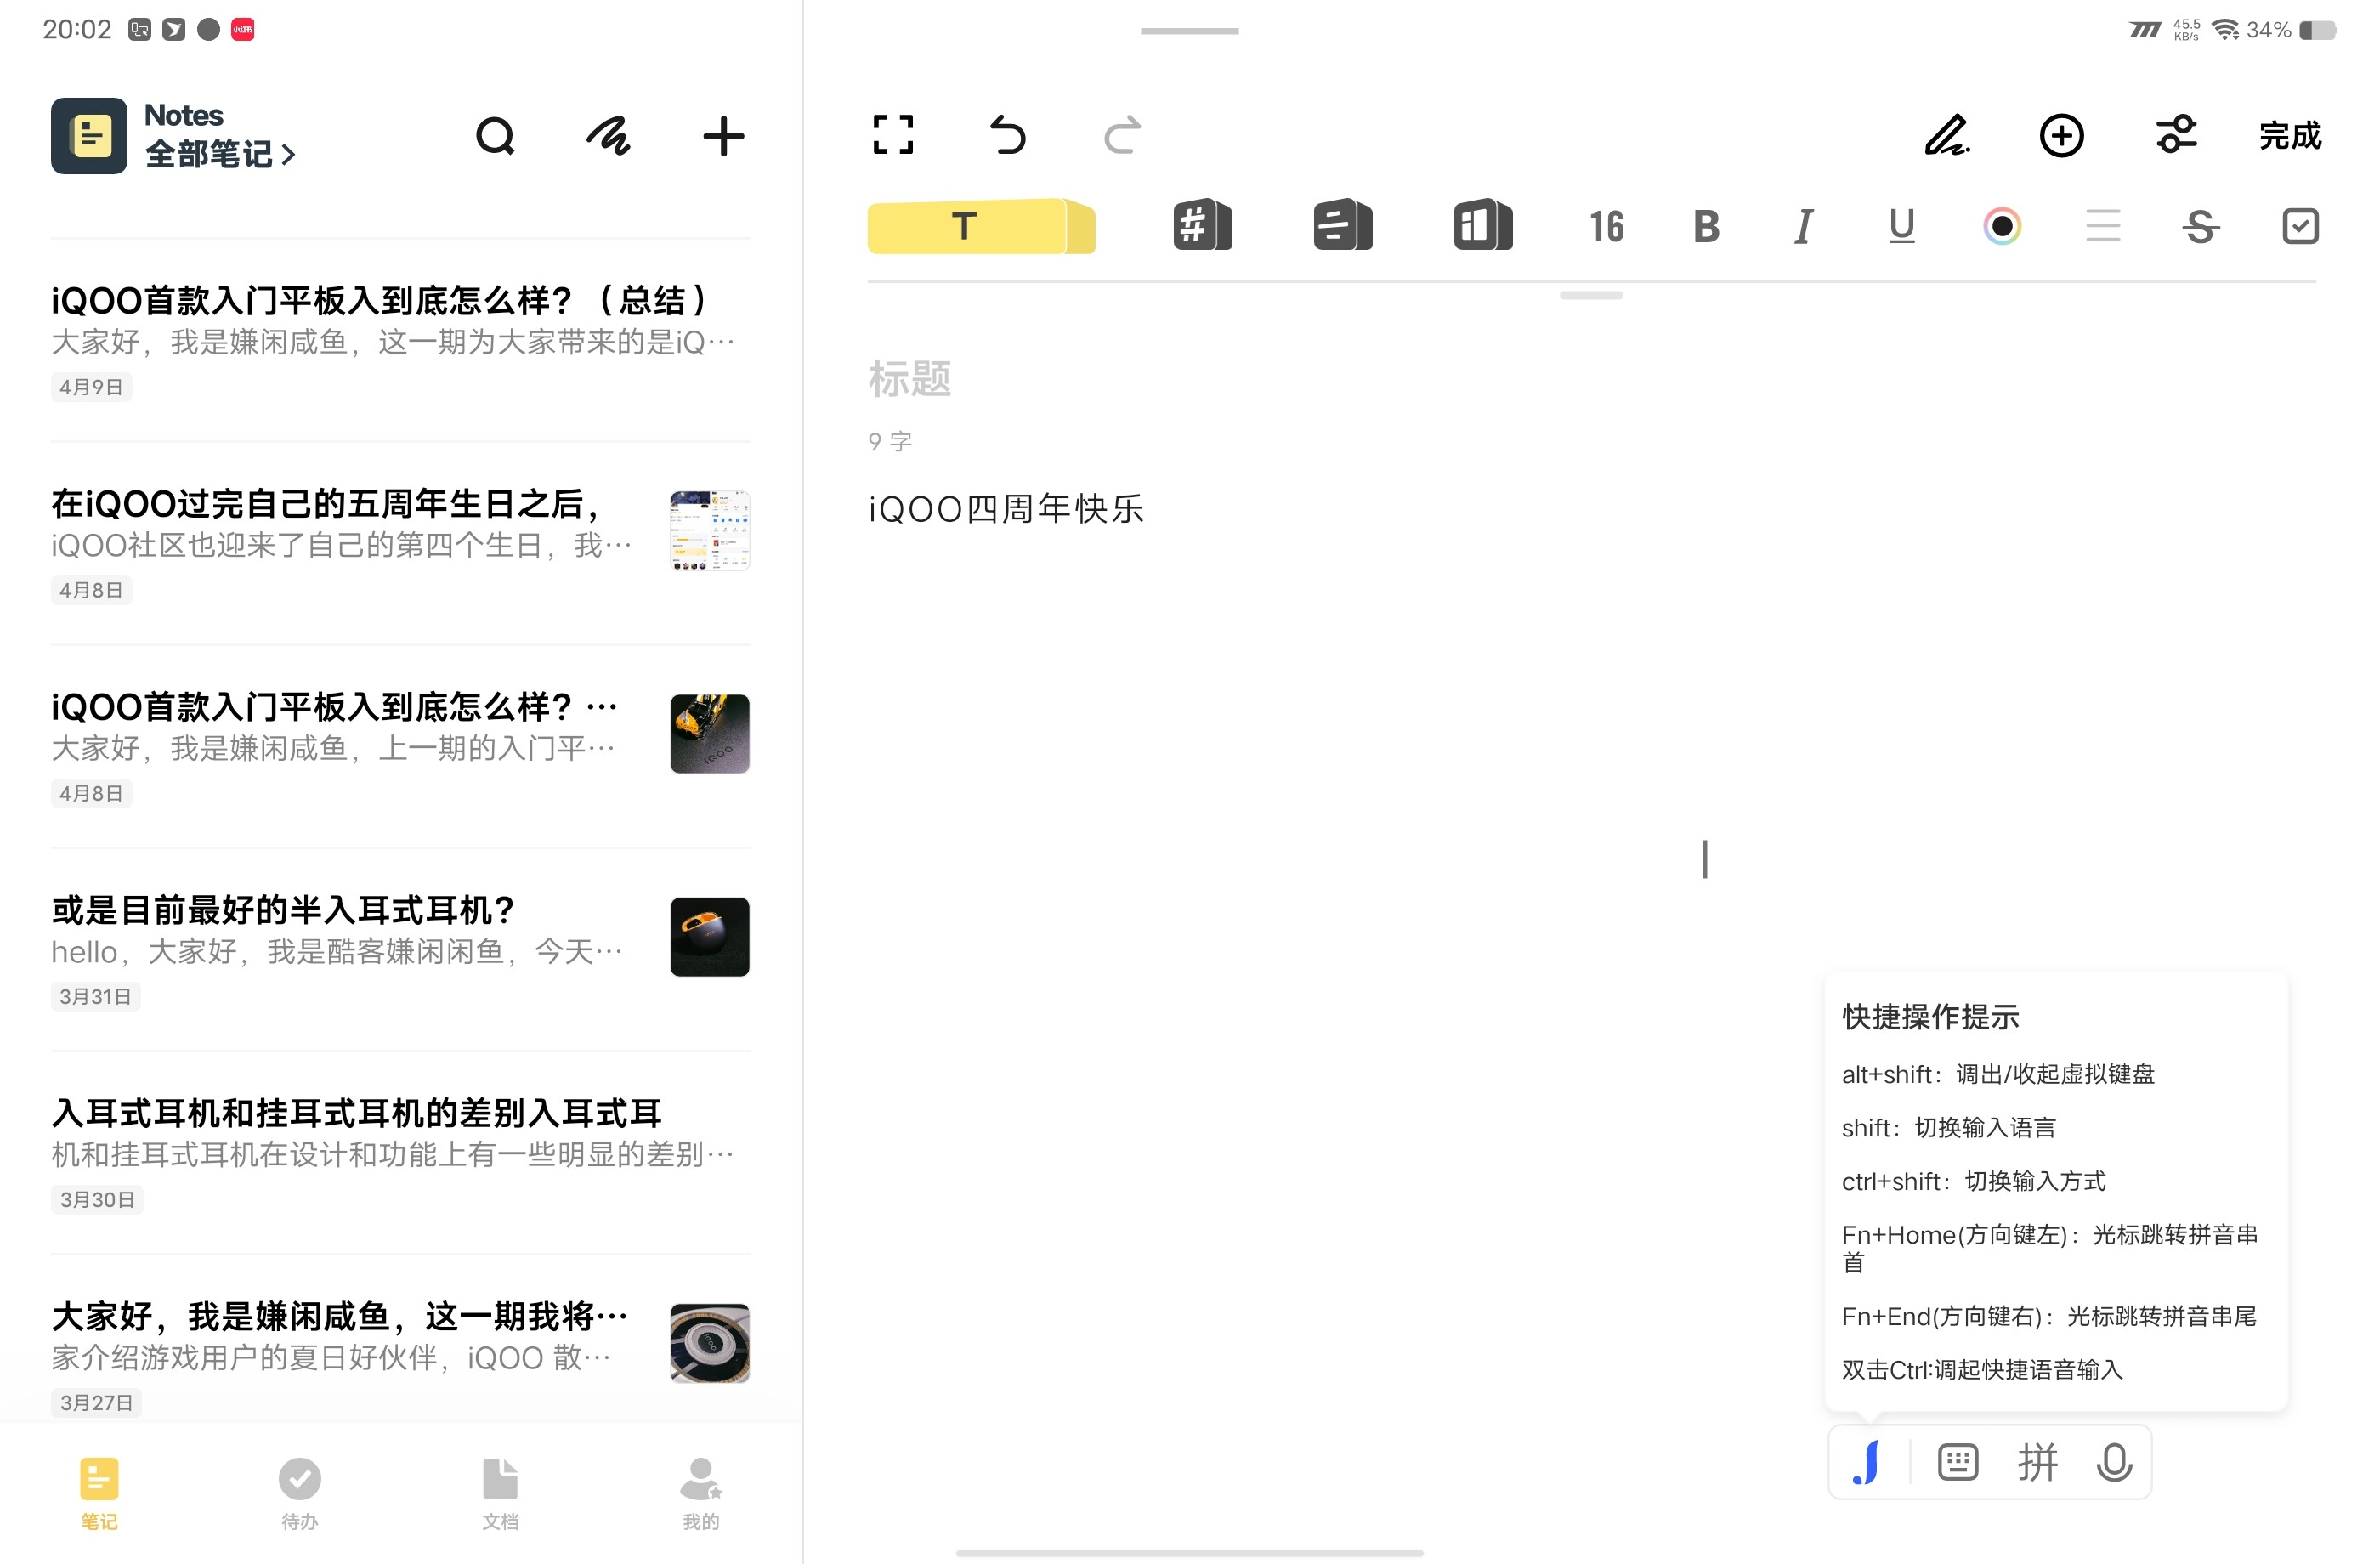Enter fullscreen editor mode
The image size is (2380, 1564).
(893, 135)
